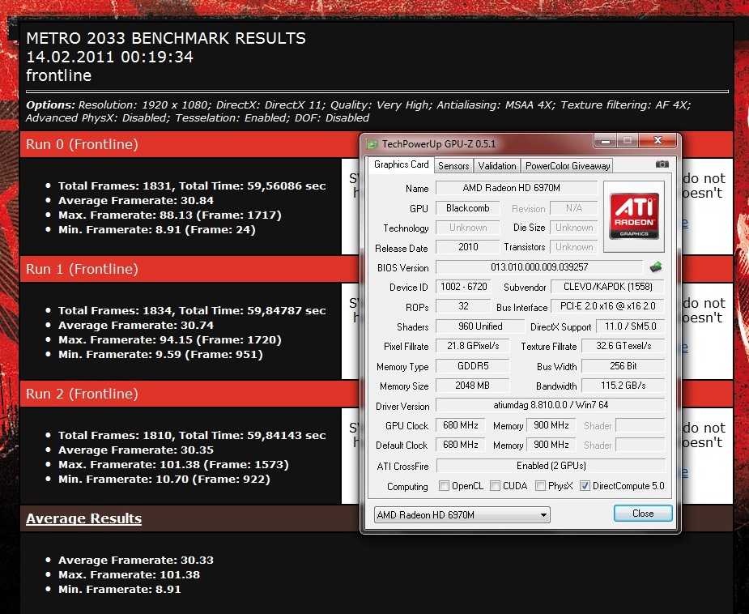Click the Release Date field 2010
This screenshot has height=614, width=749.
click(x=468, y=247)
